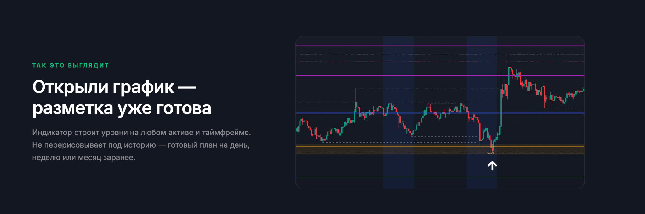Click the left dark-blue shaded session band
This screenshot has height=214, width=645.
tap(398, 112)
